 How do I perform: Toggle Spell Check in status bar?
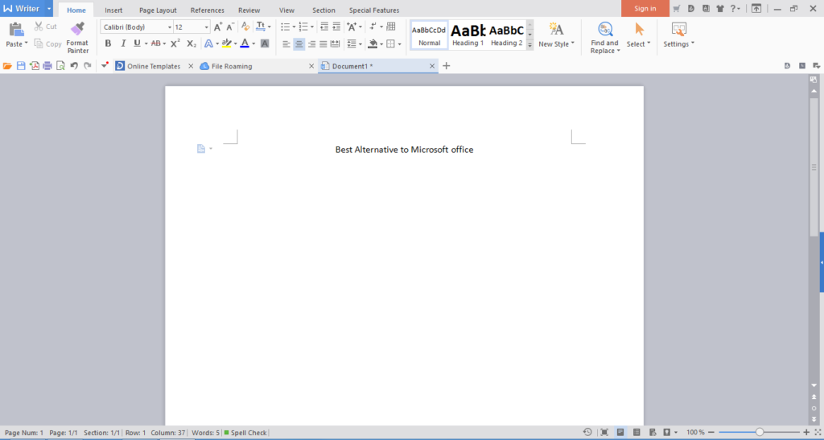tap(245, 433)
